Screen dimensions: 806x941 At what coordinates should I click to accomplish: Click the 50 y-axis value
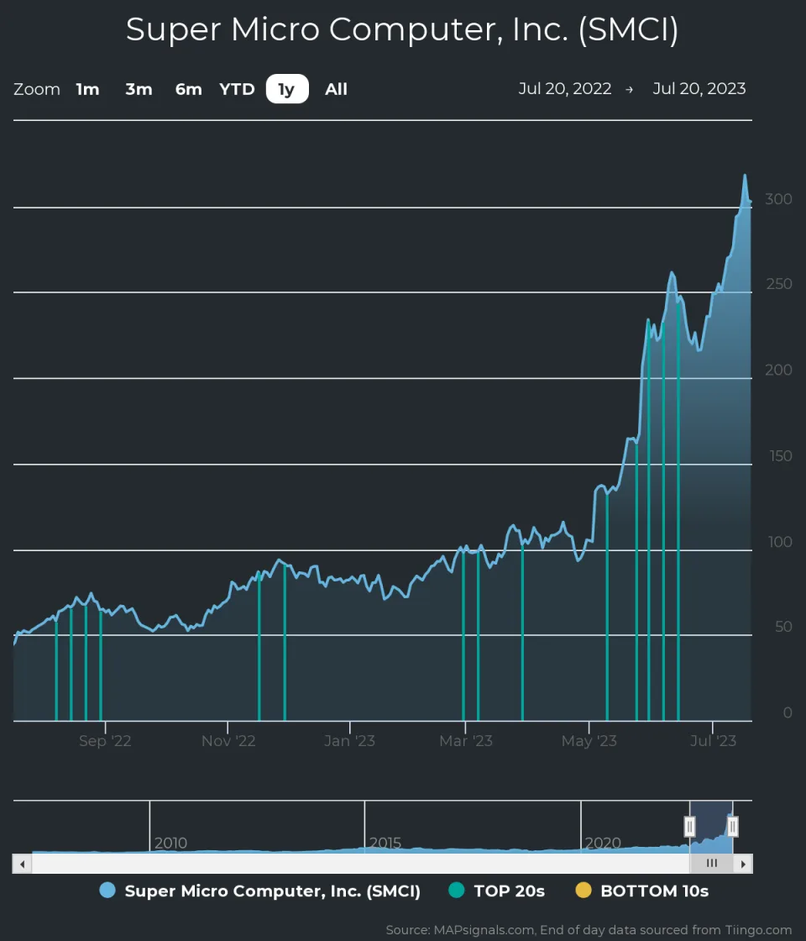(783, 627)
